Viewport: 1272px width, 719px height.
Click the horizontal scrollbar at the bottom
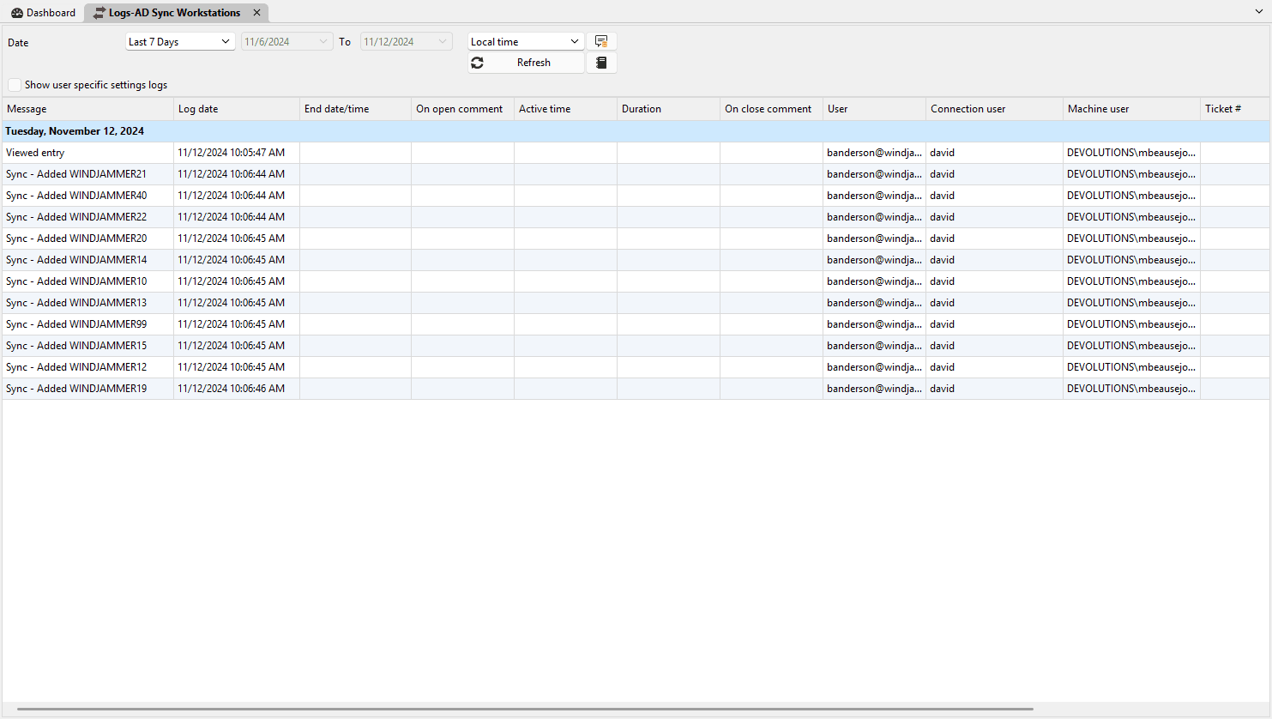click(x=525, y=710)
